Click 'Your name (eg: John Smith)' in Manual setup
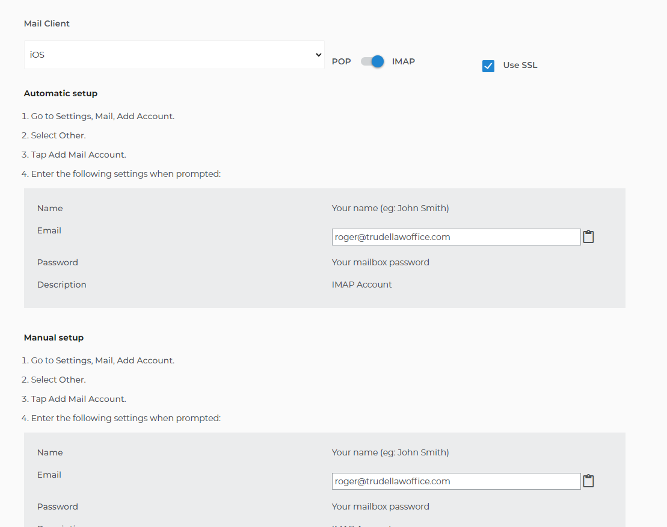This screenshot has width=667, height=527. 390,452
